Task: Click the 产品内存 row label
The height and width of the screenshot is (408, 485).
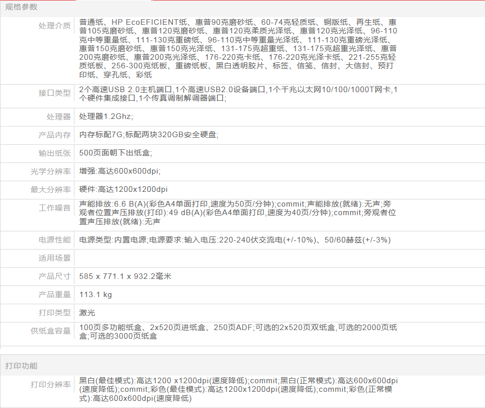Action: [x=55, y=135]
